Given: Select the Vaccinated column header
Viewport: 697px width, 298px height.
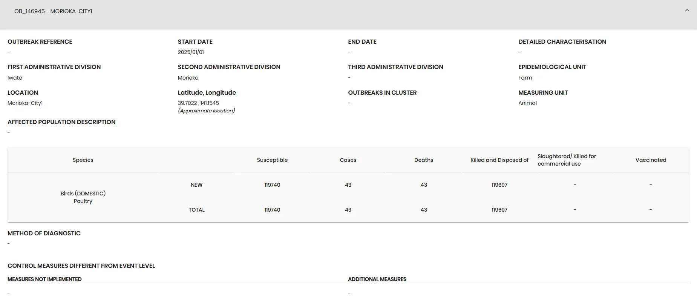Looking at the screenshot, I should point(651,160).
